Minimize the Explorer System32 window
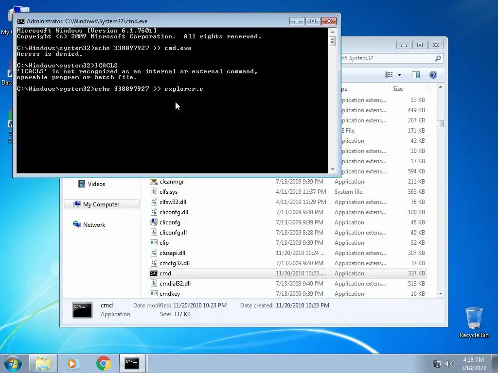 coord(404,45)
